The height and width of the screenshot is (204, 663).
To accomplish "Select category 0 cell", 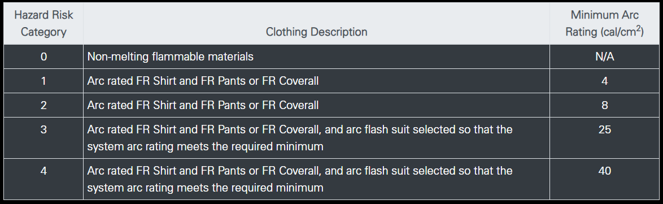I will (43, 57).
